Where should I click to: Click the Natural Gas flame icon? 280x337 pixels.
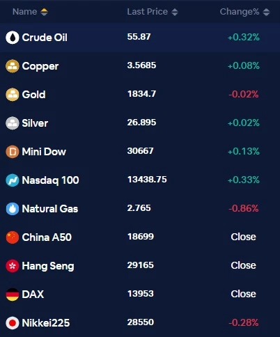pos(13,209)
